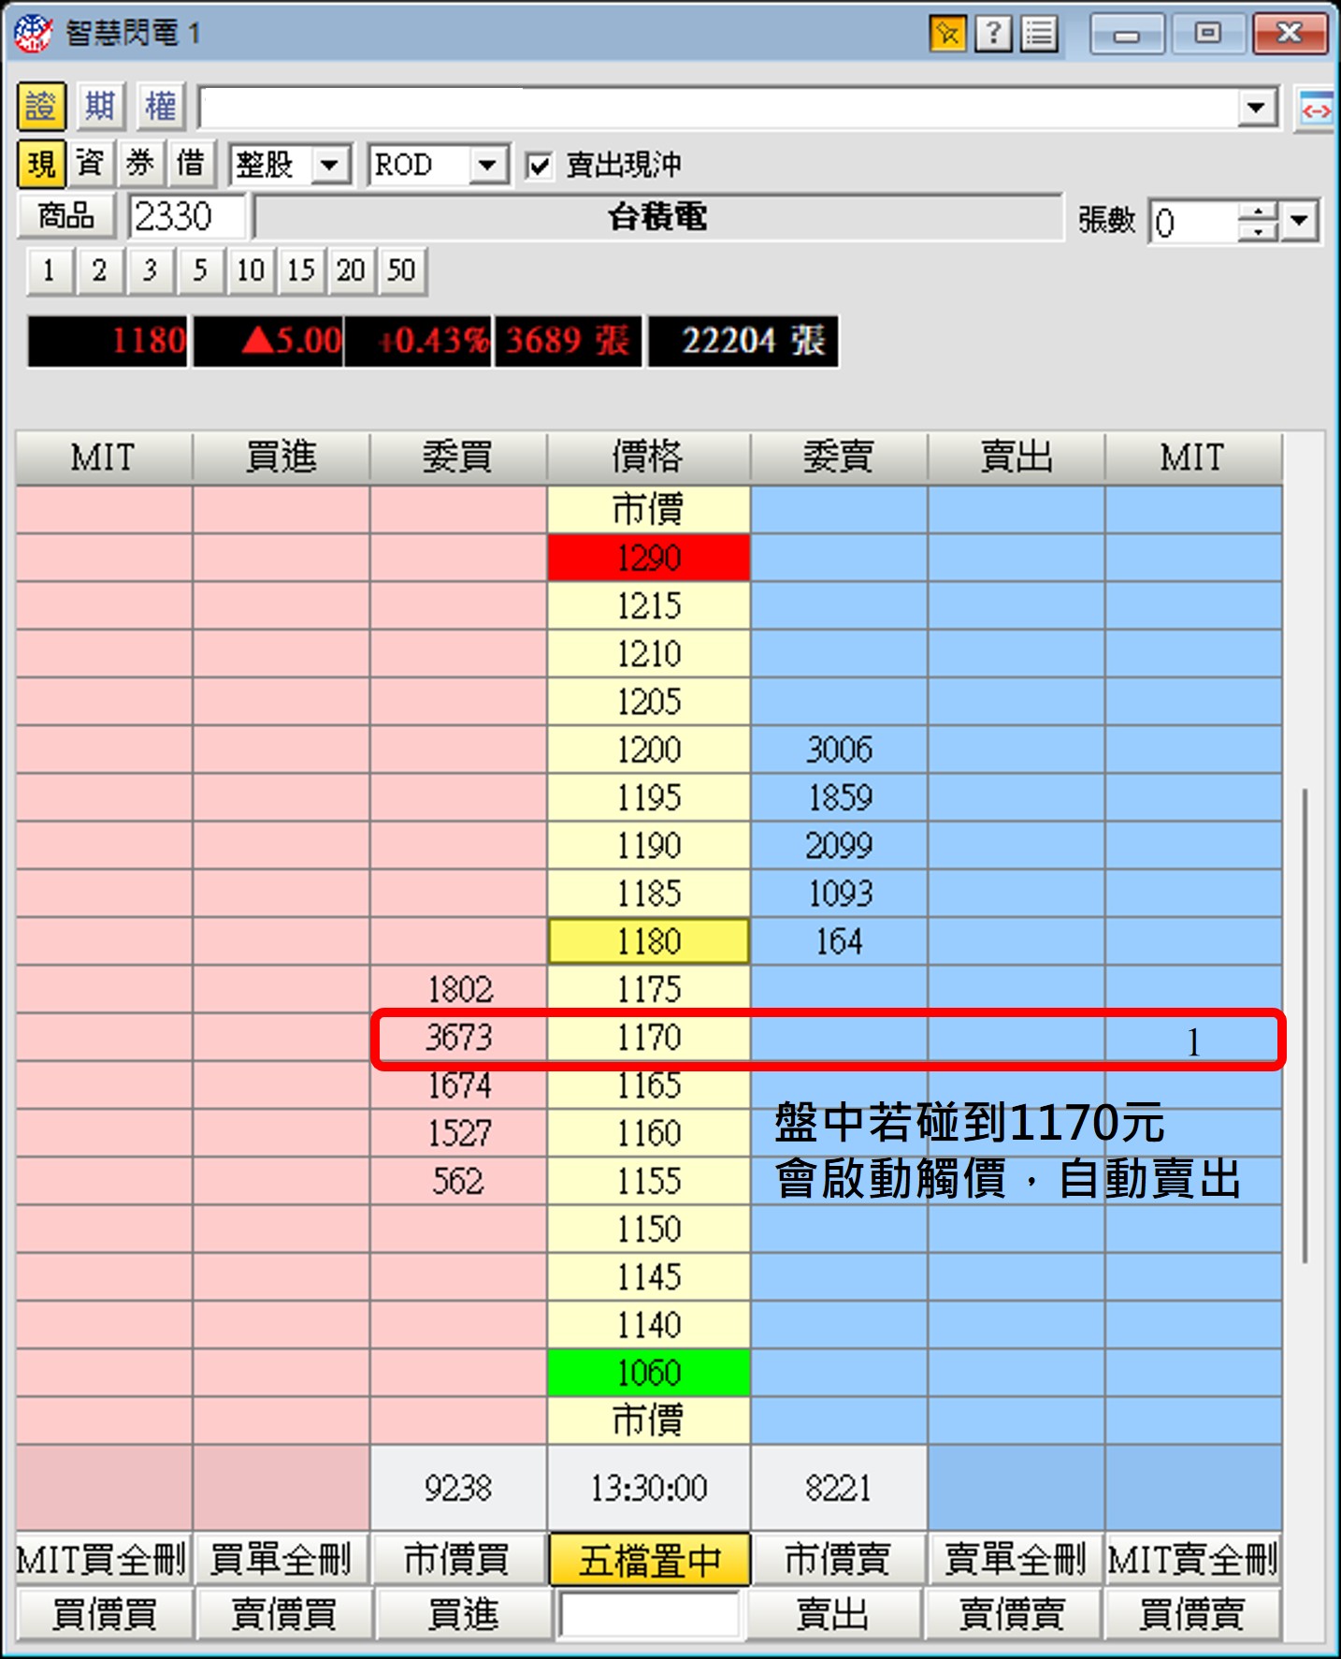Viewport: 1341px width, 1659px height.
Task: Select the 借 borrow trade type
Action: [191, 165]
